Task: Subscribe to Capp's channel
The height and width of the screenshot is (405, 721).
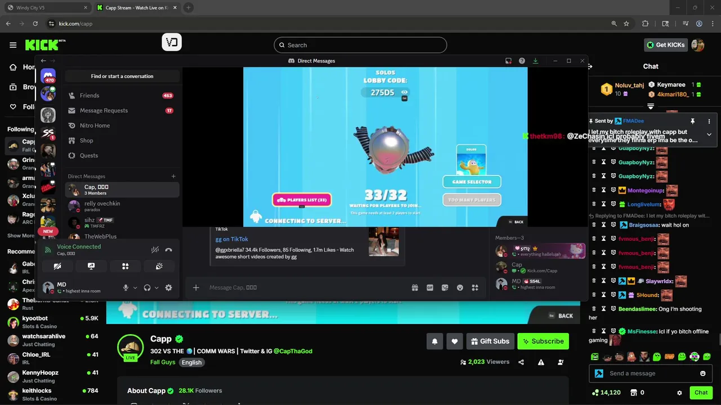Action: pos(544,341)
